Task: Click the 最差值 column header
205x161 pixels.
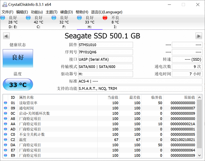Action: (131, 97)
